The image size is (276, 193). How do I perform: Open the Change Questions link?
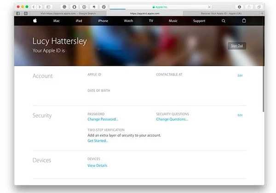click(172, 119)
